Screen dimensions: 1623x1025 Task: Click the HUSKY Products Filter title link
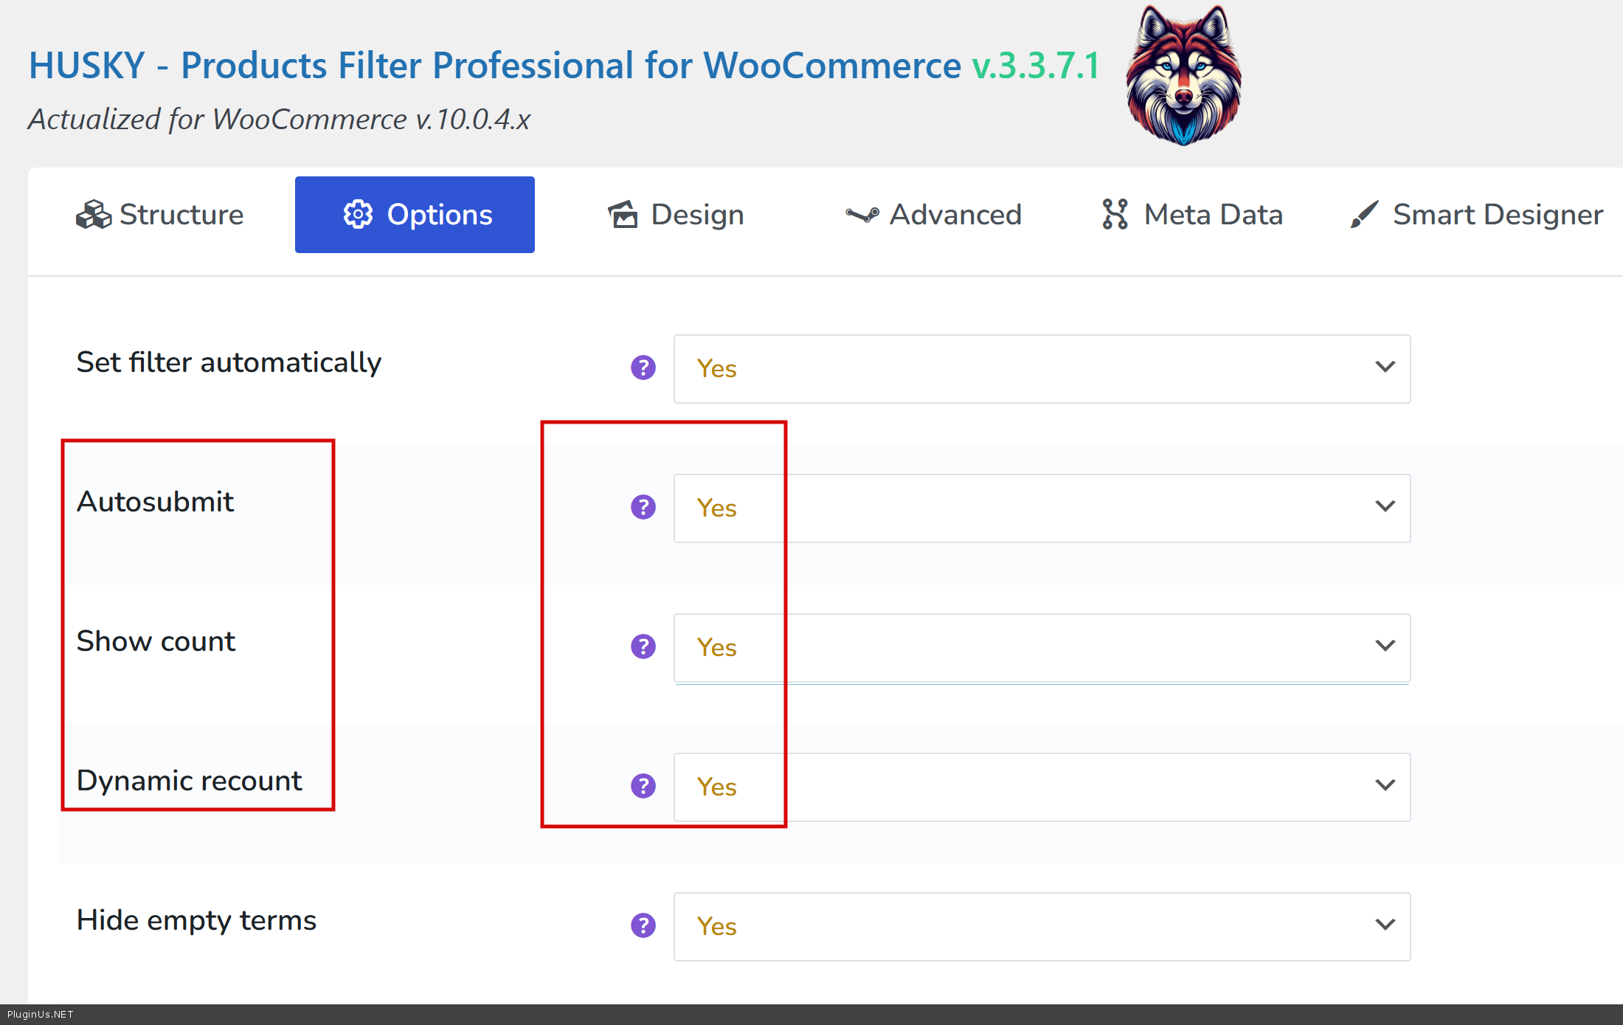click(494, 66)
